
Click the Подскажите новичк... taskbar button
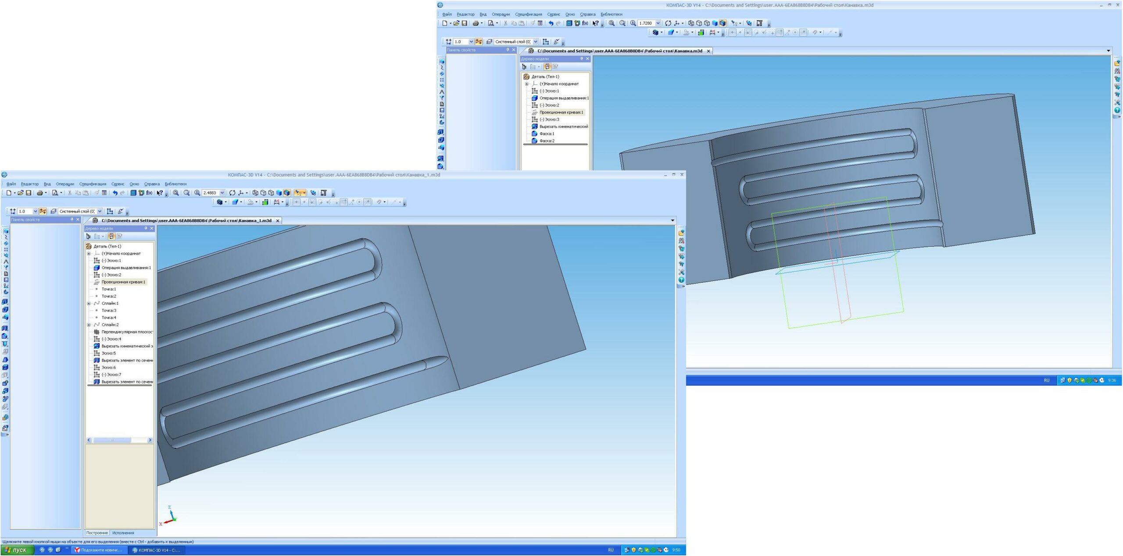[99, 550]
